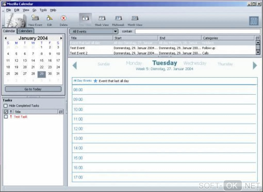Viewport: 263px width, 192px height.
Task: Switch to Multiweek view
Action: tap(118, 20)
